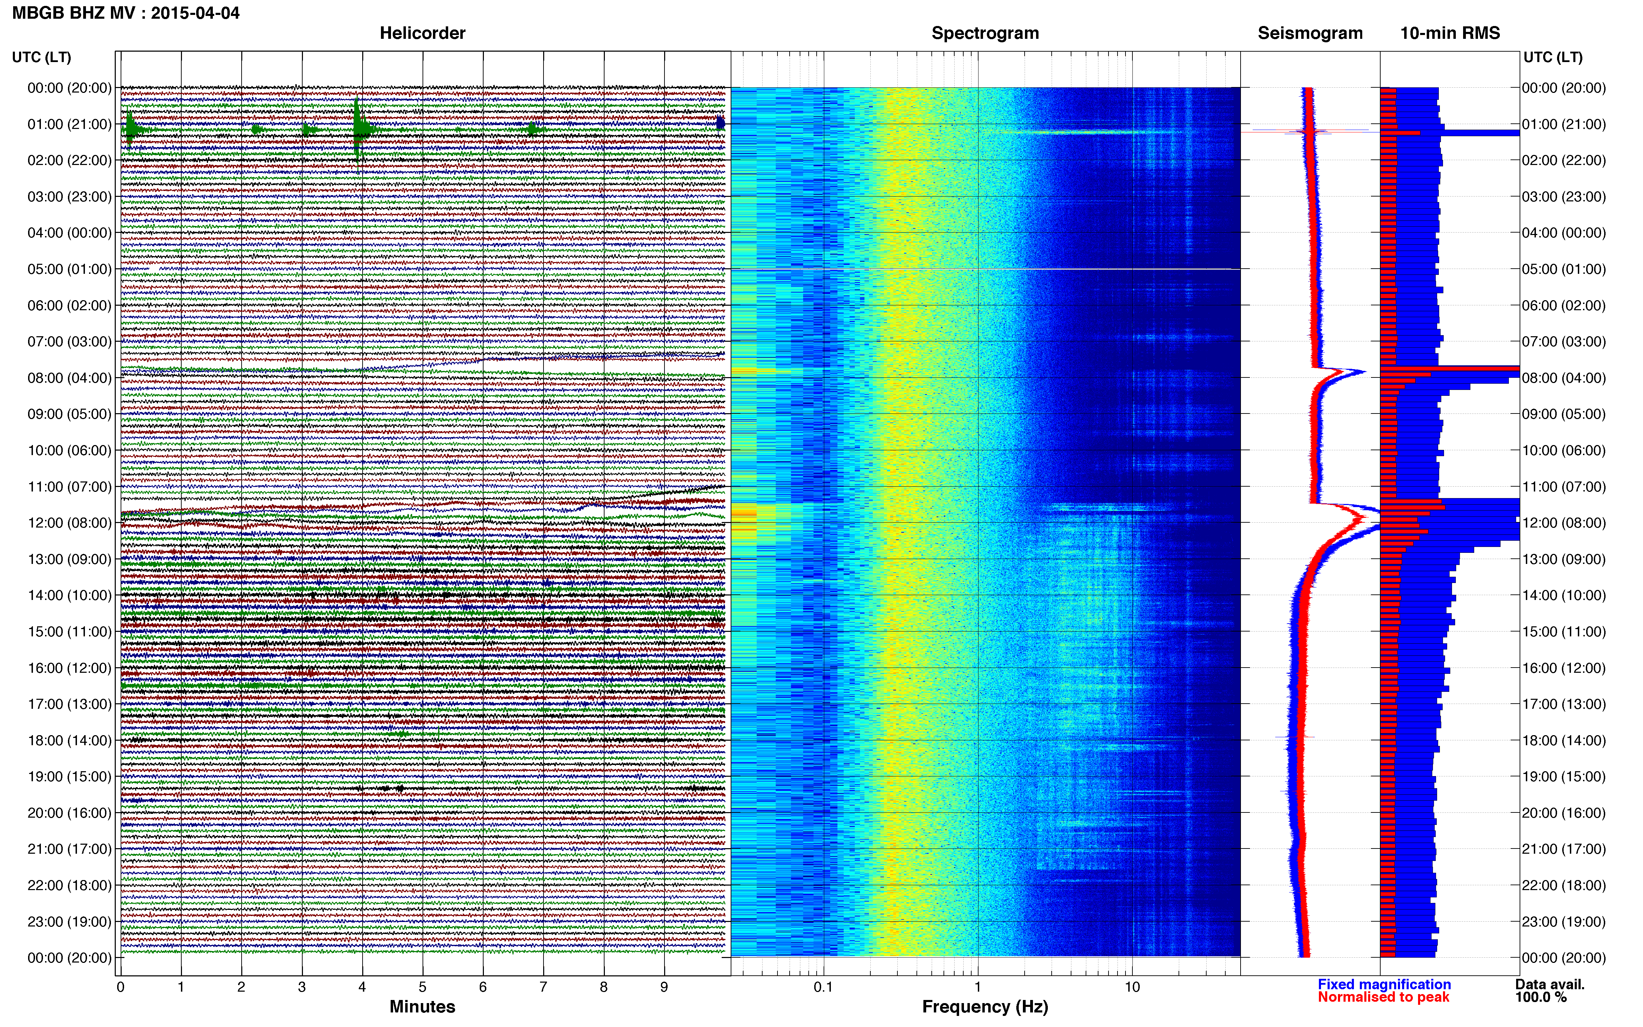Click the title 'MBGB BHZ MV : 2015-04-04'

126,13
